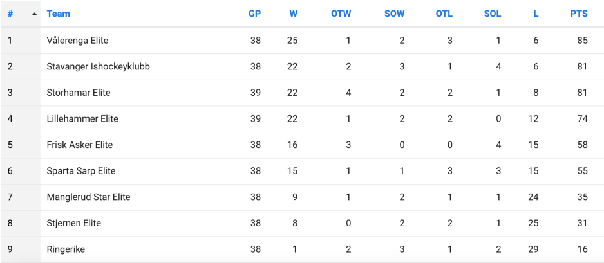This screenshot has width=604, height=263.
Task: Click Manglerud Star Elite team name
Action: point(88,197)
